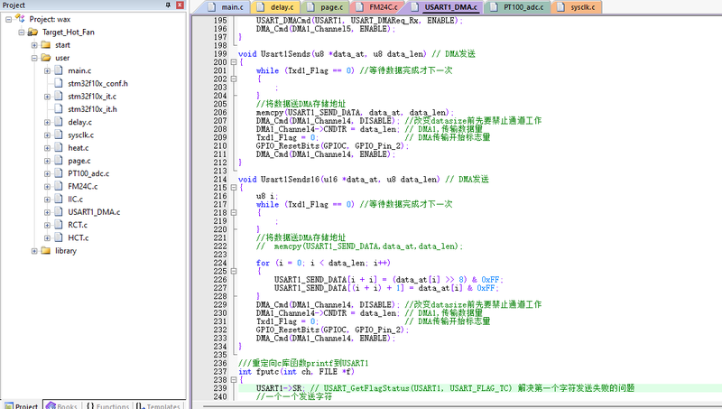The width and height of the screenshot is (722, 409).
Task: Select HCT.c in project tree
Action: [x=79, y=238]
